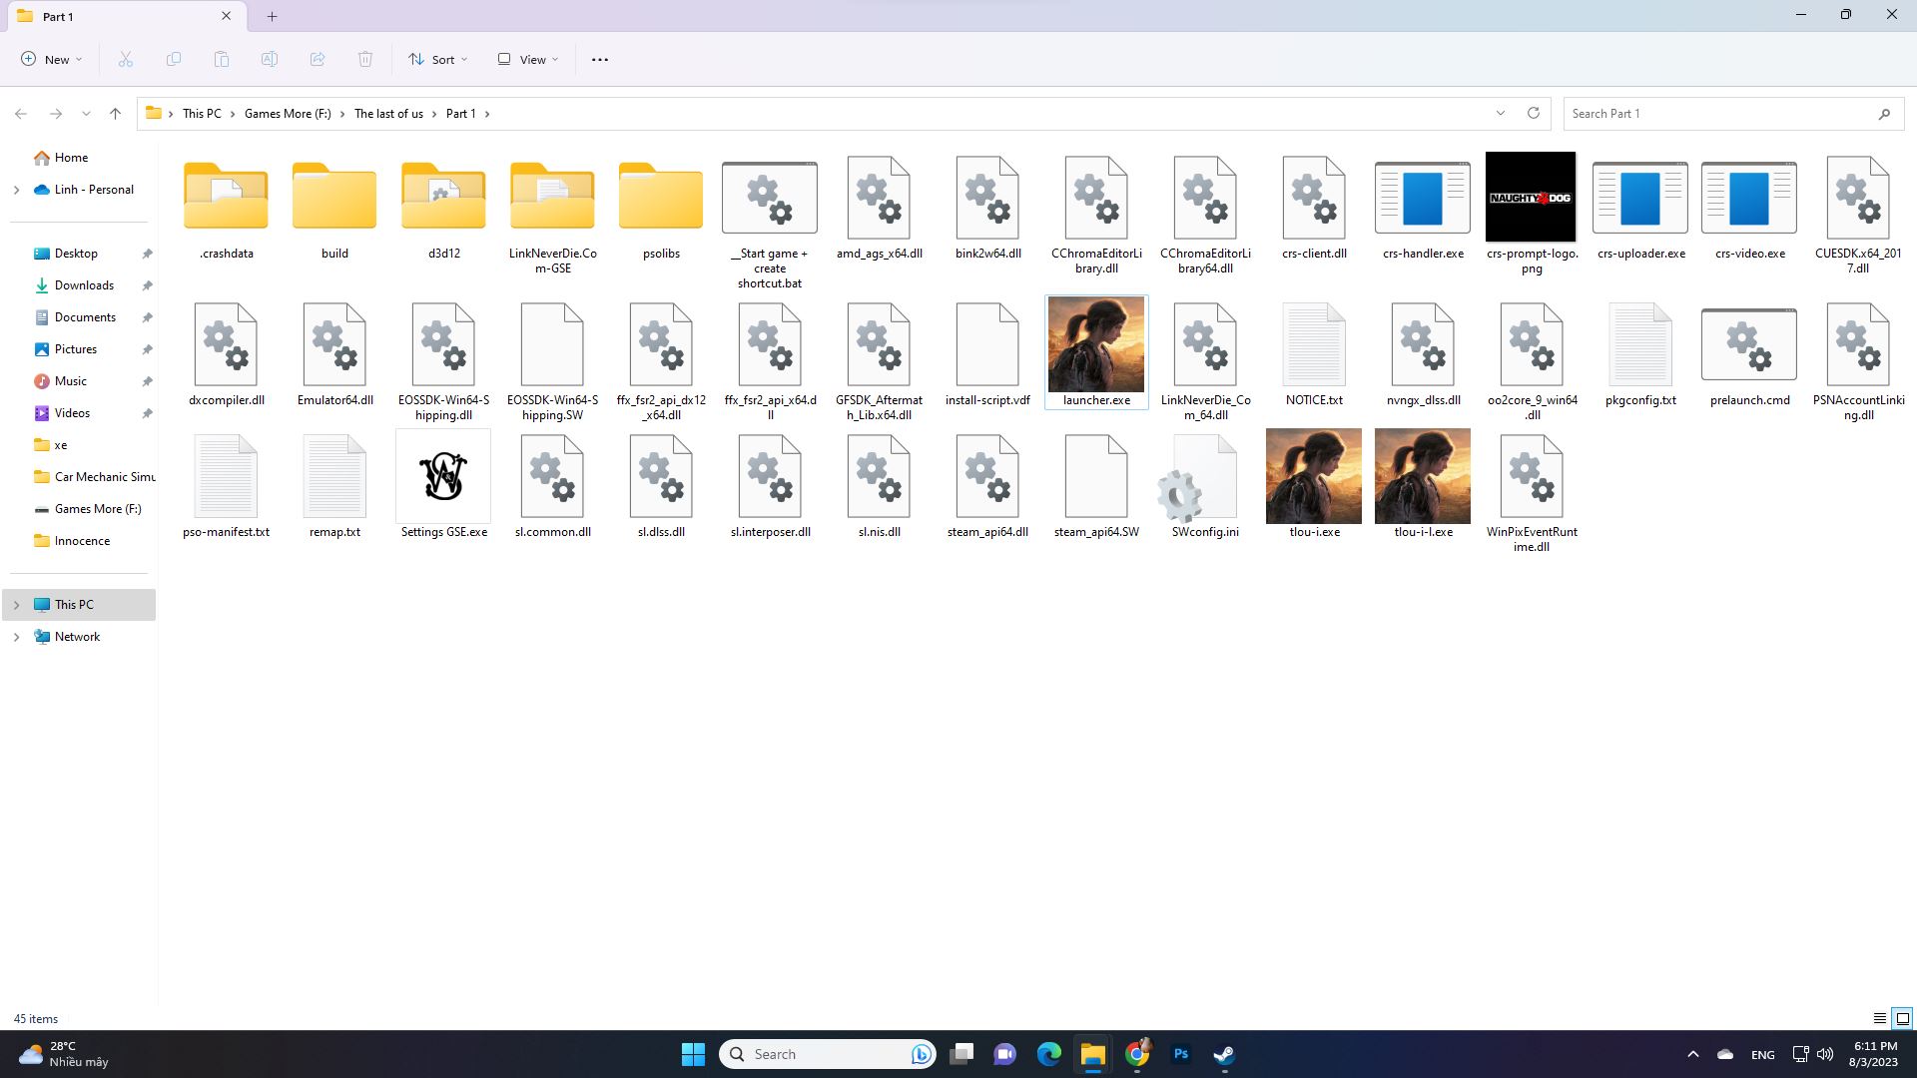Select the Settings GSE.exe icon
Viewport: 1917px width, 1078px height.
(x=443, y=479)
